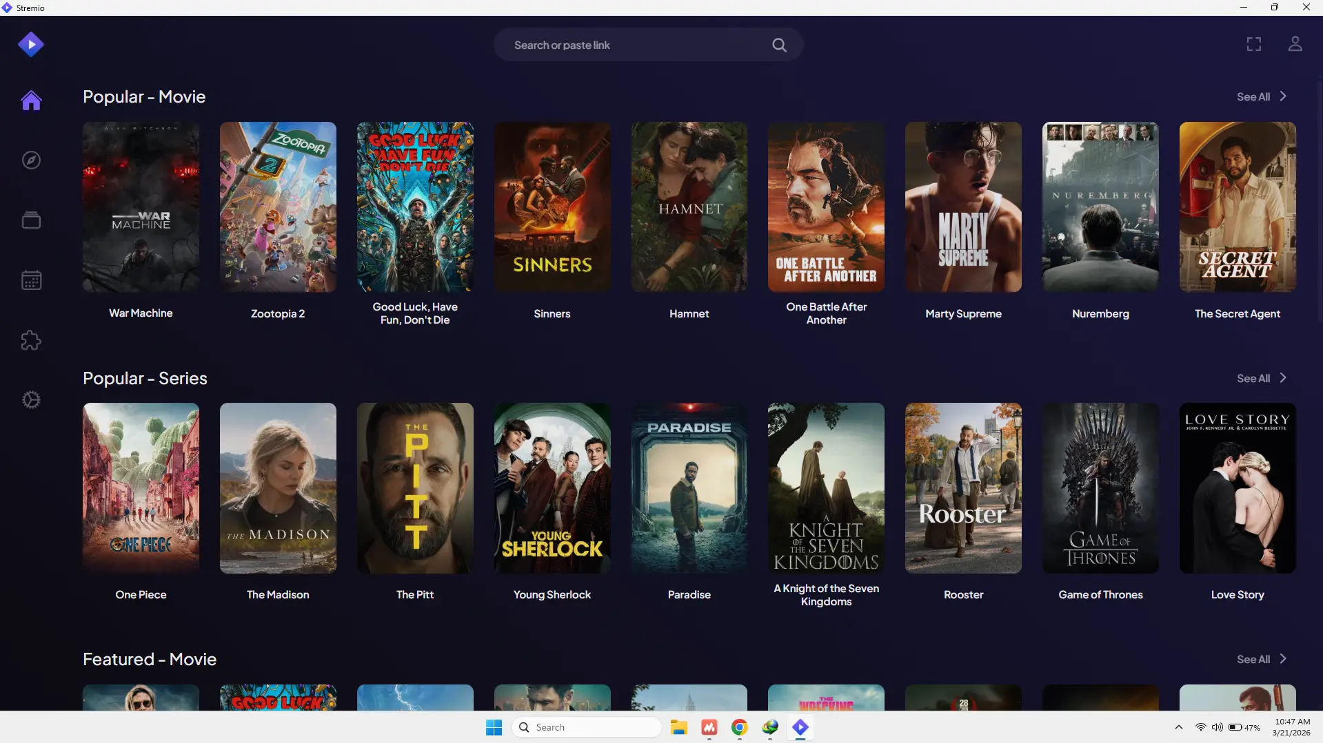The height and width of the screenshot is (743, 1323).
Task: Open the Paradise series poster
Action: tap(689, 488)
